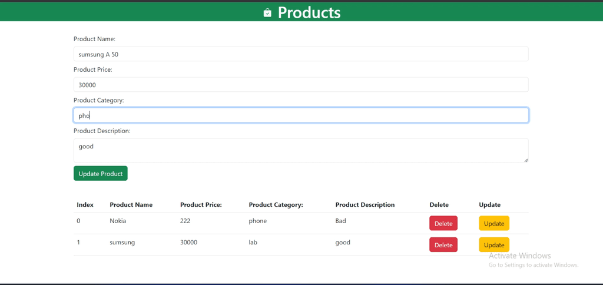Select the 30000 price table cell
The height and width of the screenshot is (285, 603).
[x=189, y=243]
